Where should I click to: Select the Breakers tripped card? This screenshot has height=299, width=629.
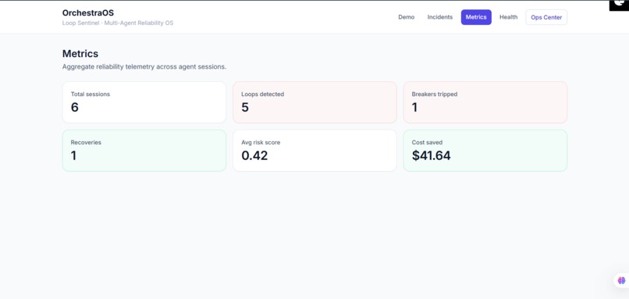tap(485, 102)
